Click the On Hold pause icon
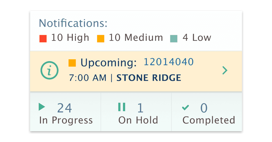Viewport: 272px width, 142px height. tap(122, 107)
